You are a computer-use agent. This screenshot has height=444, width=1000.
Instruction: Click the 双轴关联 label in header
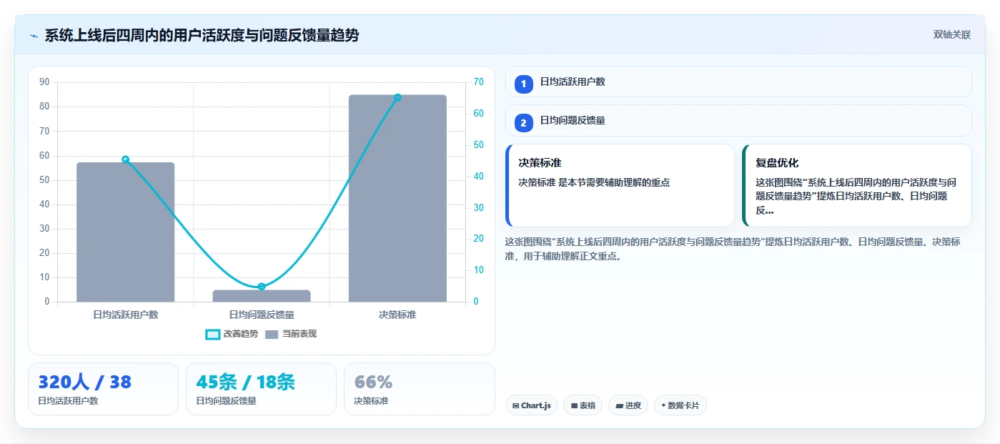951,35
